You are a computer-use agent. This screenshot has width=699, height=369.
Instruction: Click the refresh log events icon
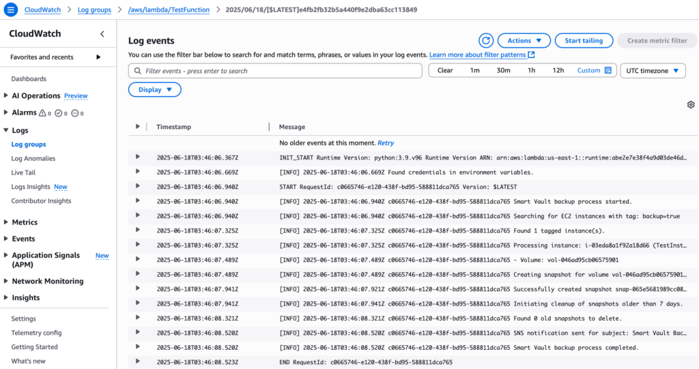click(485, 41)
